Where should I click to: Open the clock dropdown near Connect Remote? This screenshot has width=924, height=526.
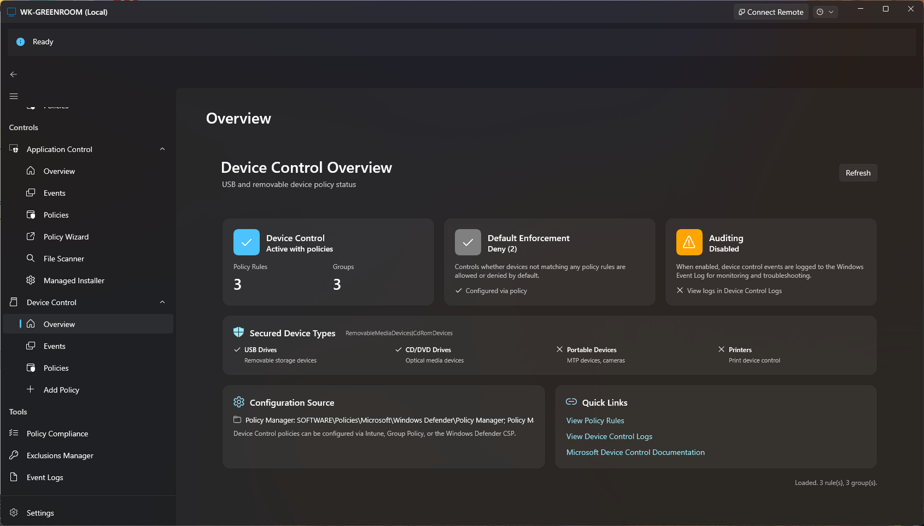click(826, 11)
